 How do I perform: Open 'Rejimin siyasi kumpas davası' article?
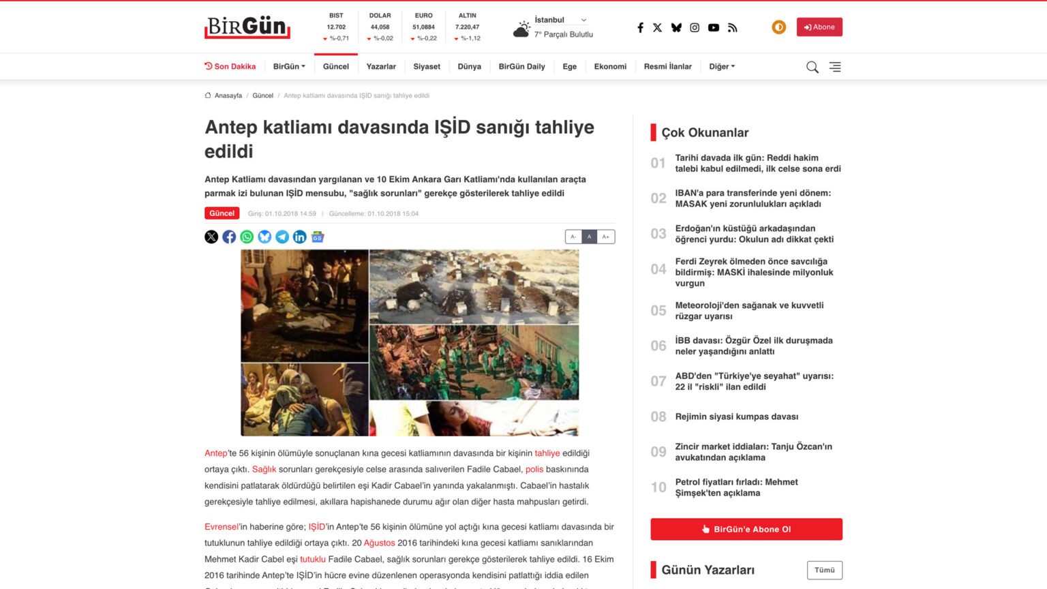[737, 417]
